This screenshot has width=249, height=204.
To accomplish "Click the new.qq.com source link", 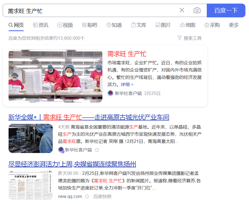I will [x=70, y=196].
